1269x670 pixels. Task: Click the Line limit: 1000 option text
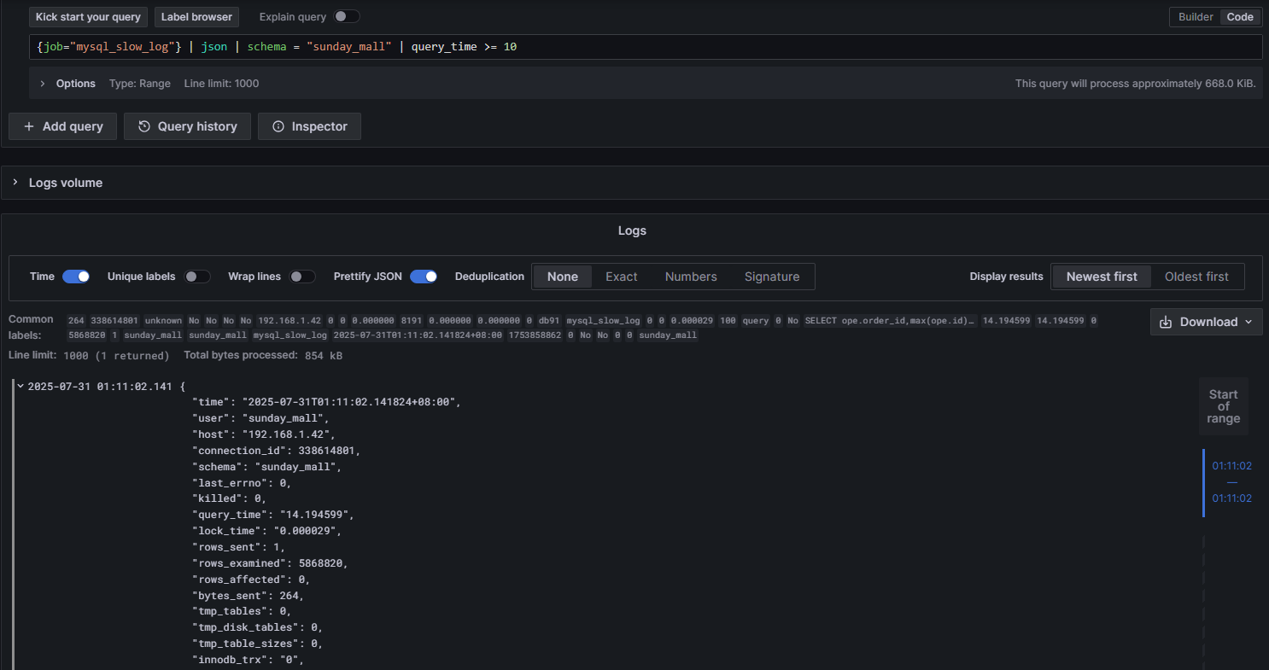221,84
